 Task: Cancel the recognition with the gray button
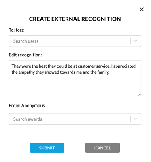coord(102,148)
